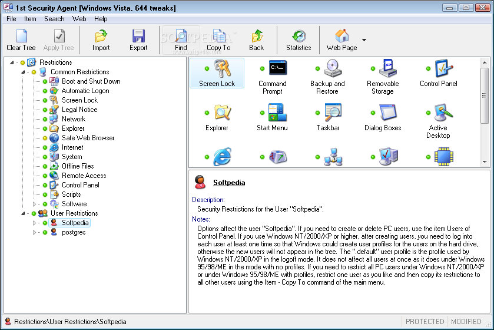Click the network computers icon in right panel
The image size is (494, 330).
click(333, 157)
